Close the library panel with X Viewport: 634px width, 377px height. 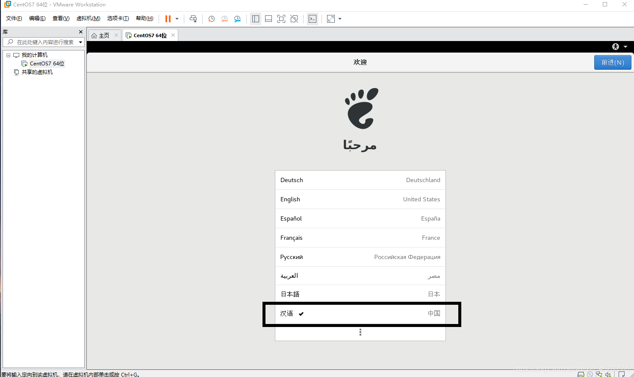81,32
